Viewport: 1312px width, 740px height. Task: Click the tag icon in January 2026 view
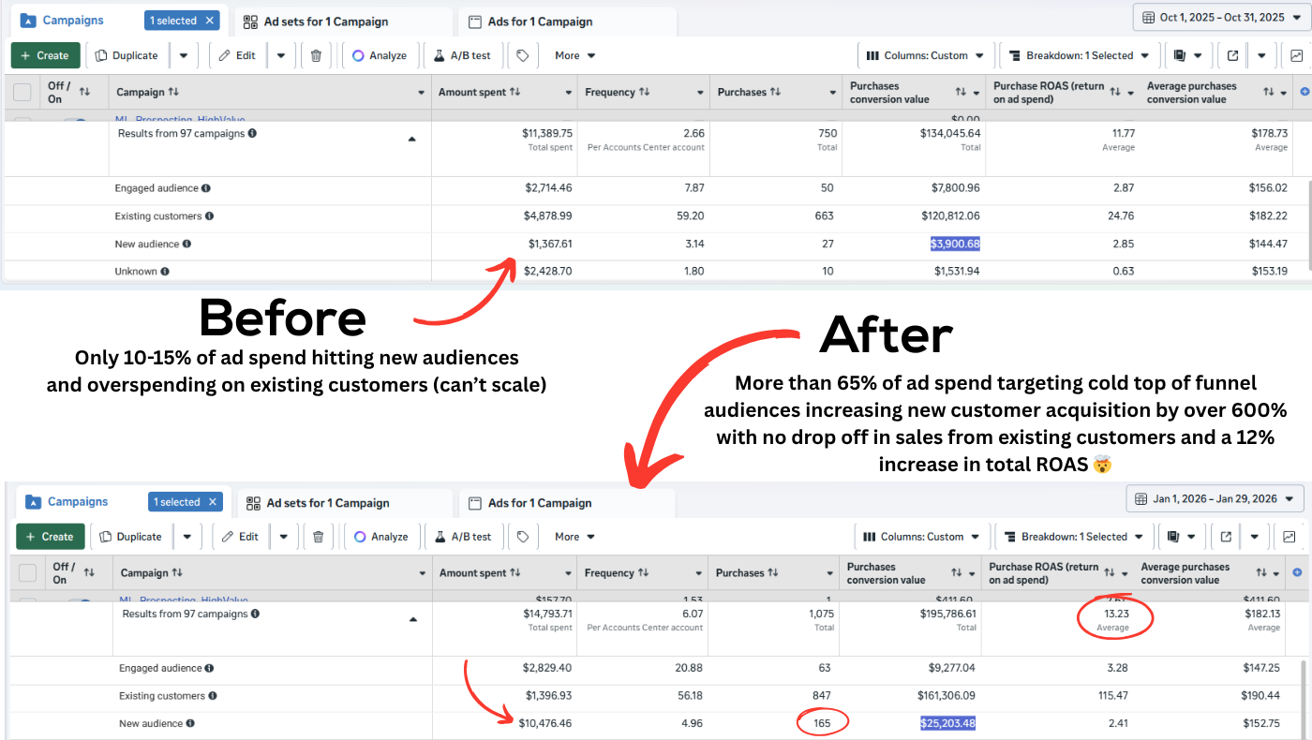[523, 537]
